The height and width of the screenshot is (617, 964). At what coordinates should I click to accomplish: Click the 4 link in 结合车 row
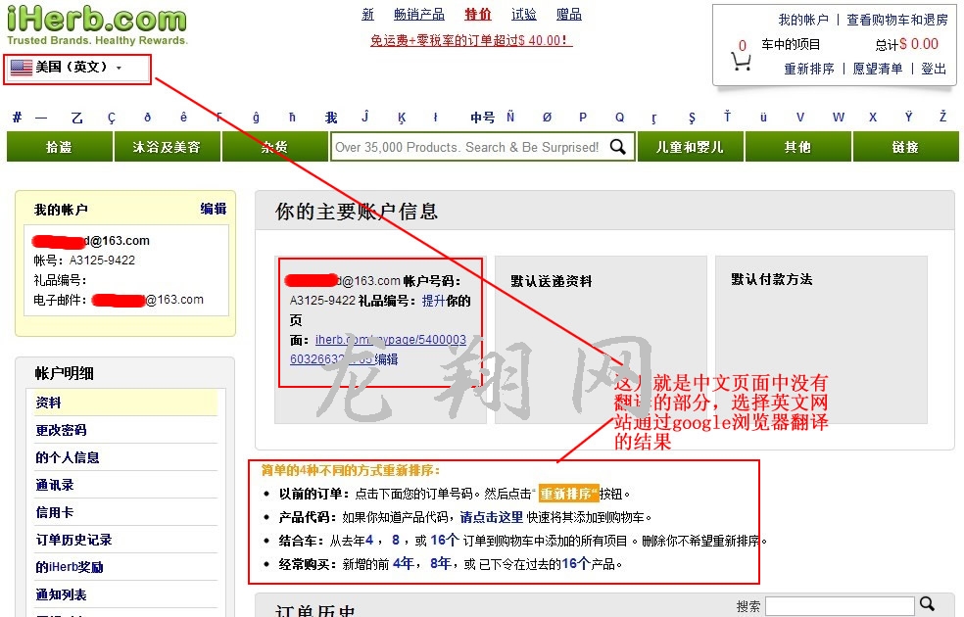click(x=369, y=541)
